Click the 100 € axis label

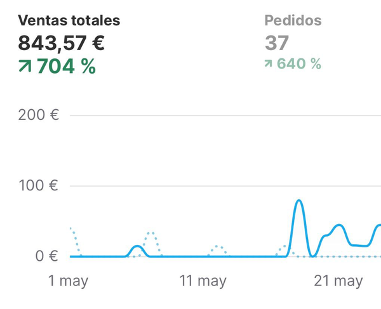pyautogui.click(x=37, y=186)
